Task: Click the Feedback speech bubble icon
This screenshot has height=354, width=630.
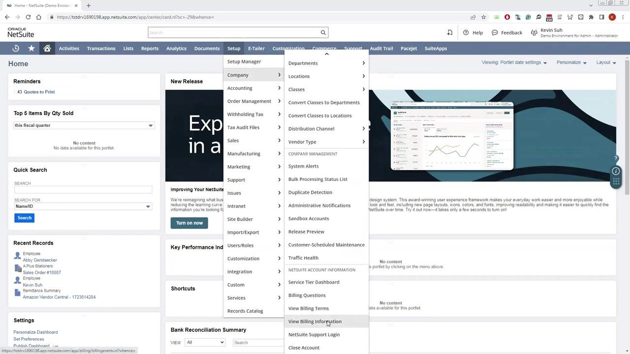Action: pos(495,32)
